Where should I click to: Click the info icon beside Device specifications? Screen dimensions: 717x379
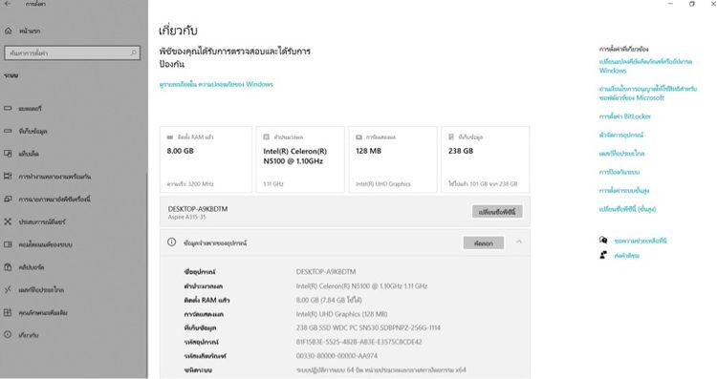[171, 242]
